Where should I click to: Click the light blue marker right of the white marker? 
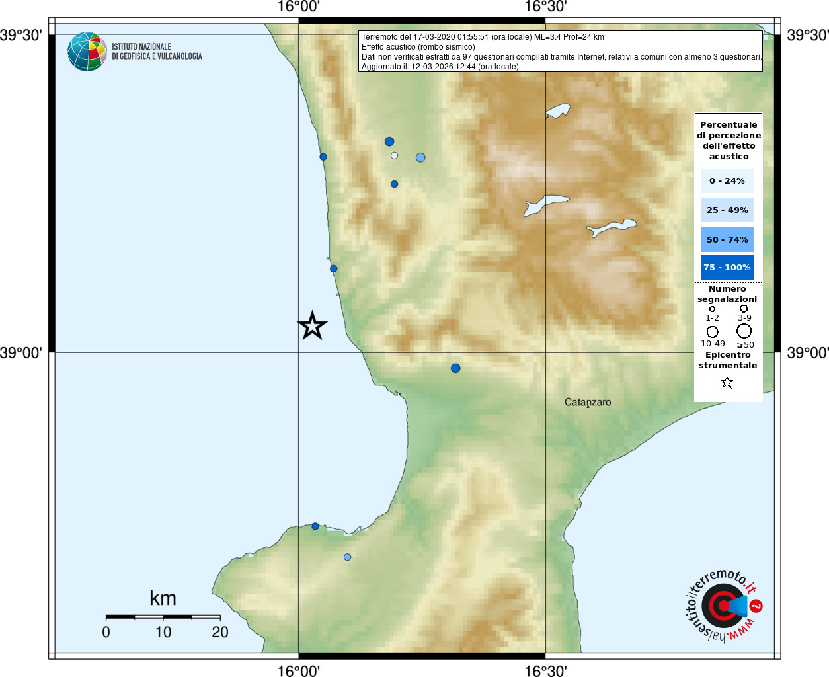[x=420, y=157]
